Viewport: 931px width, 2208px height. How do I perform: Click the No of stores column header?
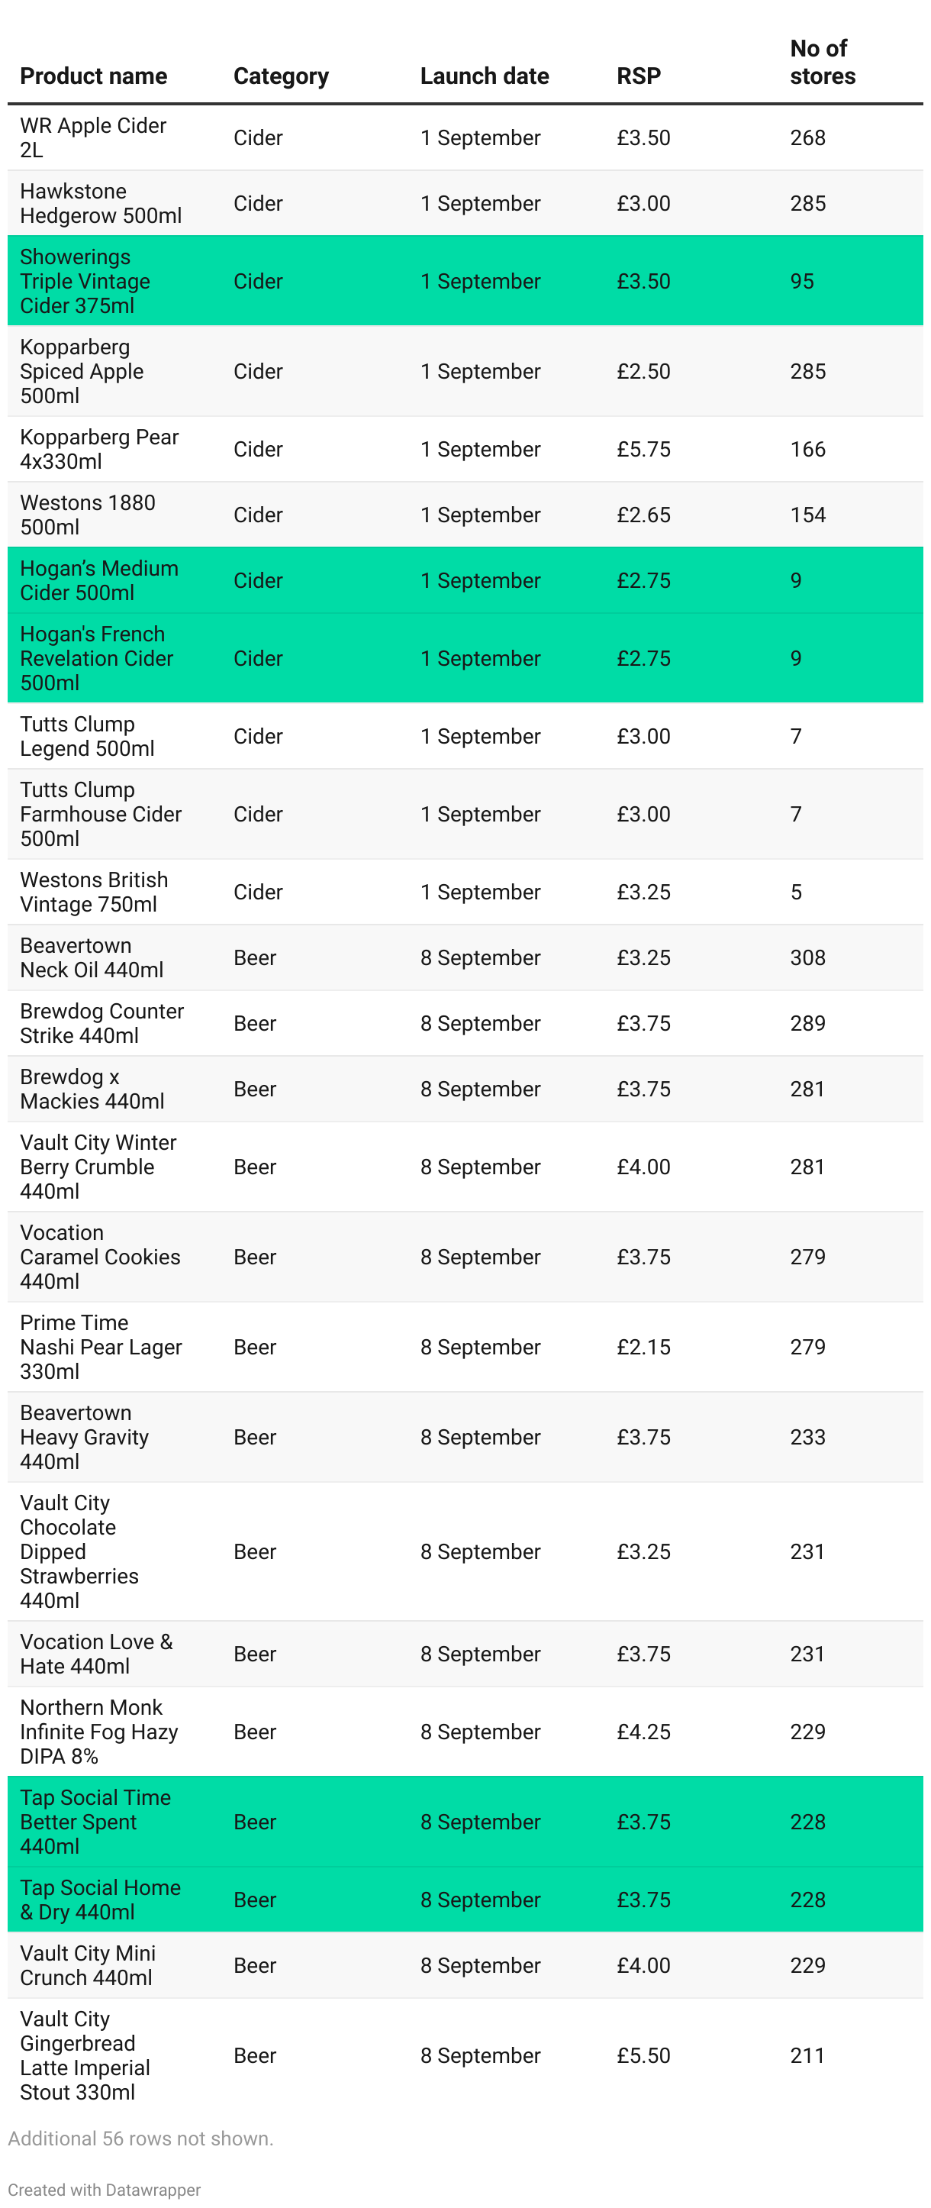click(821, 63)
